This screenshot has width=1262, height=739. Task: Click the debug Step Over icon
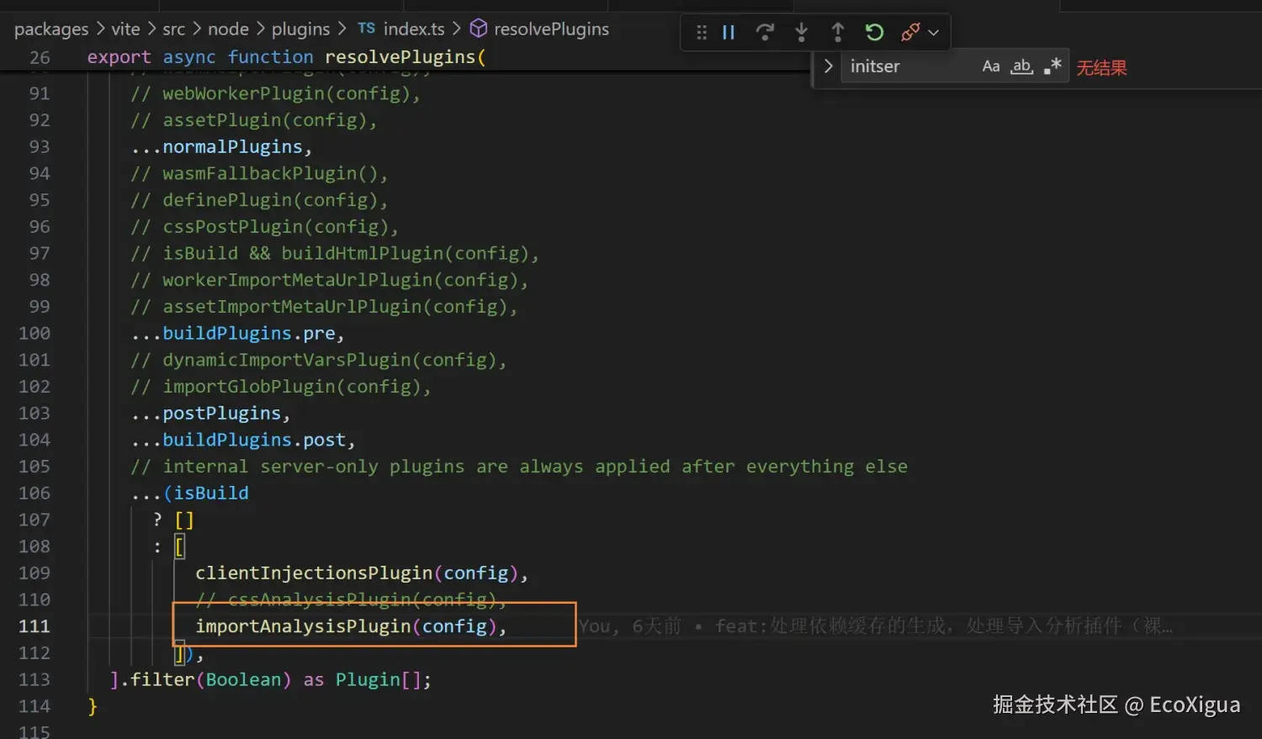click(x=765, y=33)
